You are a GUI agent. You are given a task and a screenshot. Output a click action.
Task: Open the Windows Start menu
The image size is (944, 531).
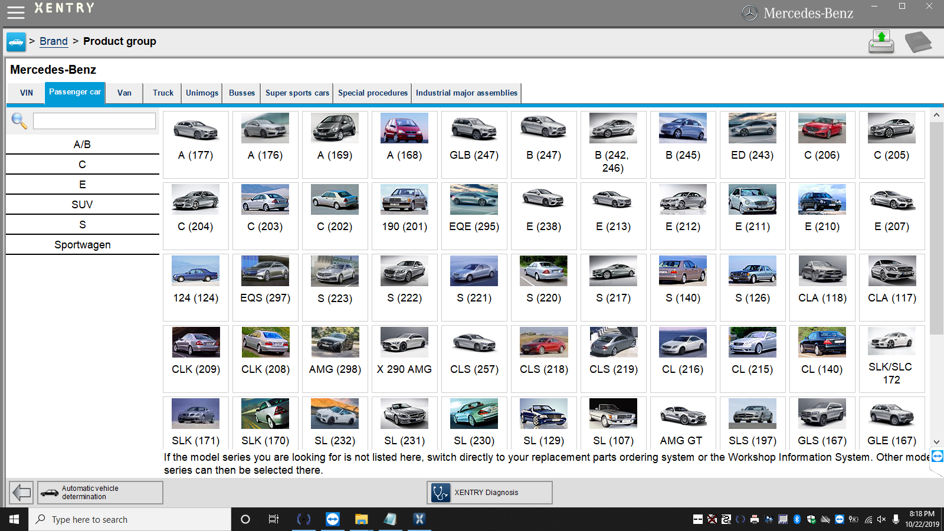[14, 519]
